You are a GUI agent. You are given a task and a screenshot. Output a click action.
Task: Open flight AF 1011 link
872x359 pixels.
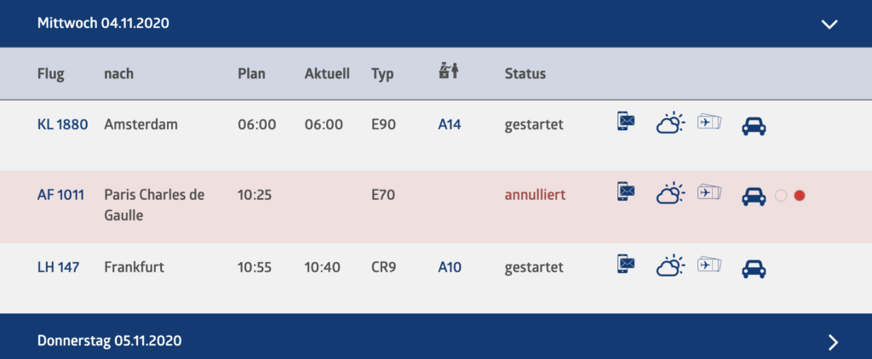[x=60, y=195]
